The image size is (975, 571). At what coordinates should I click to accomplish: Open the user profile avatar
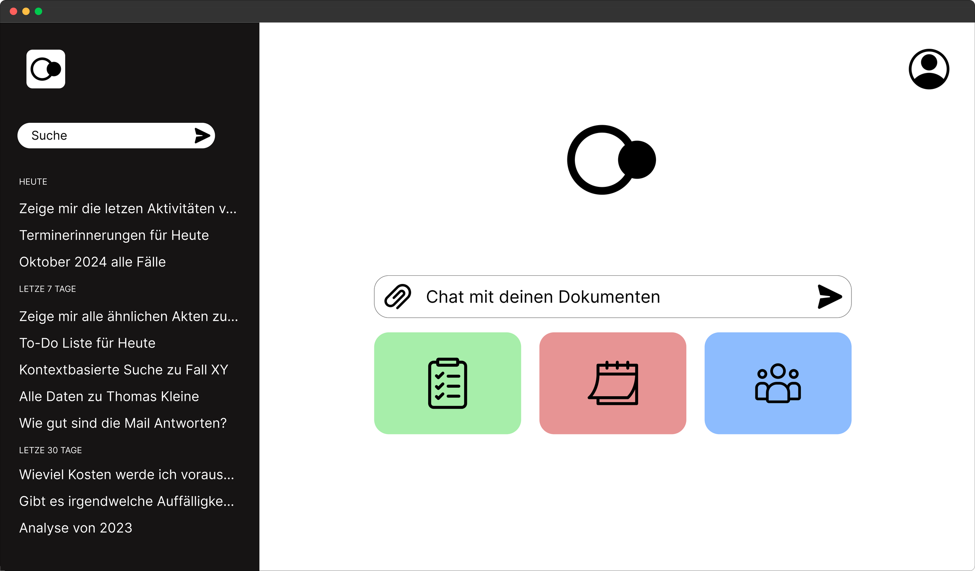pyautogui.click(x=929, y=69)
